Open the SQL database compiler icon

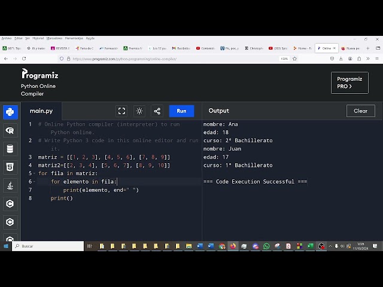tap(10, 149)
